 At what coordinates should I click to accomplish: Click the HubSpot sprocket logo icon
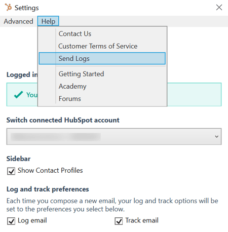(8, 7)
